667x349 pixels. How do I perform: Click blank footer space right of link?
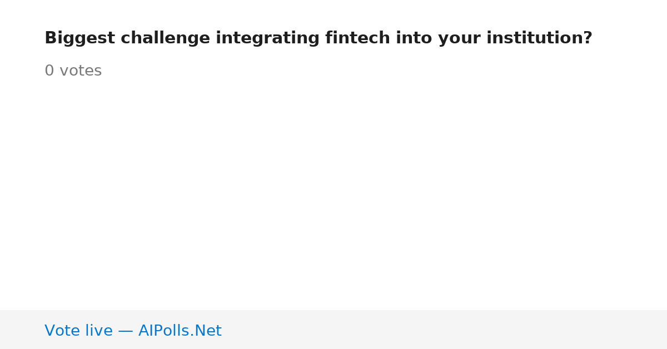445,330
